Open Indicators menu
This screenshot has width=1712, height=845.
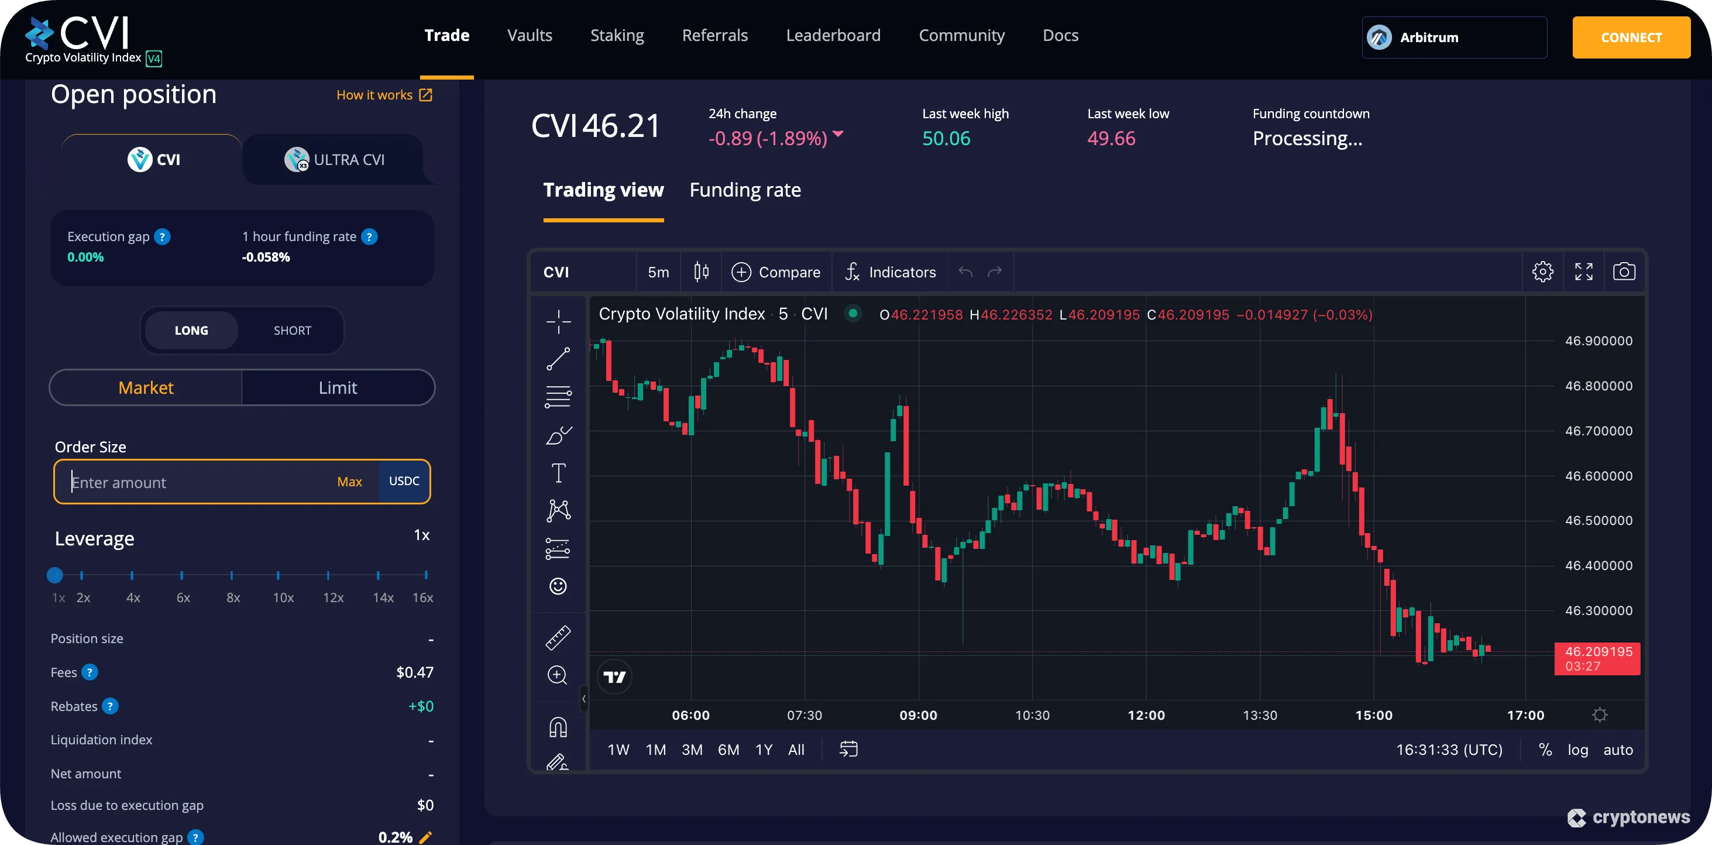click(890, 272)
